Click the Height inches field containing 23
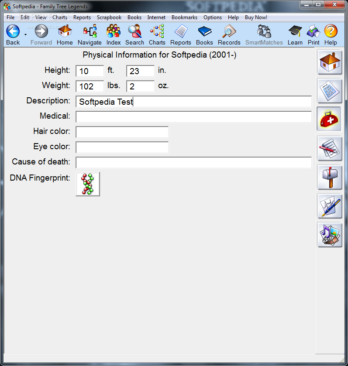Viewport: 348px width, 366px height. (x=140, y=71)
